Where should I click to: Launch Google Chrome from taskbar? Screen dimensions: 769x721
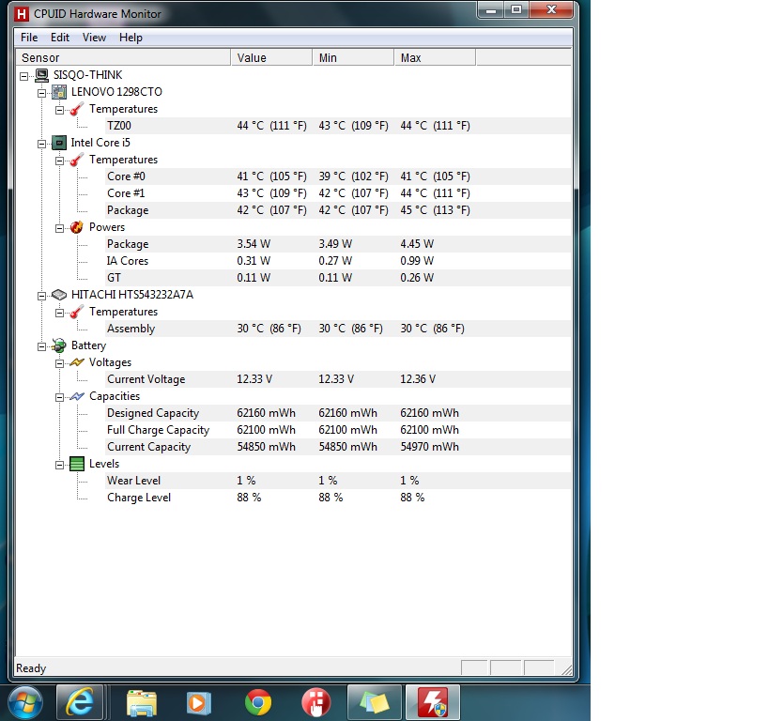coord(258,703)
